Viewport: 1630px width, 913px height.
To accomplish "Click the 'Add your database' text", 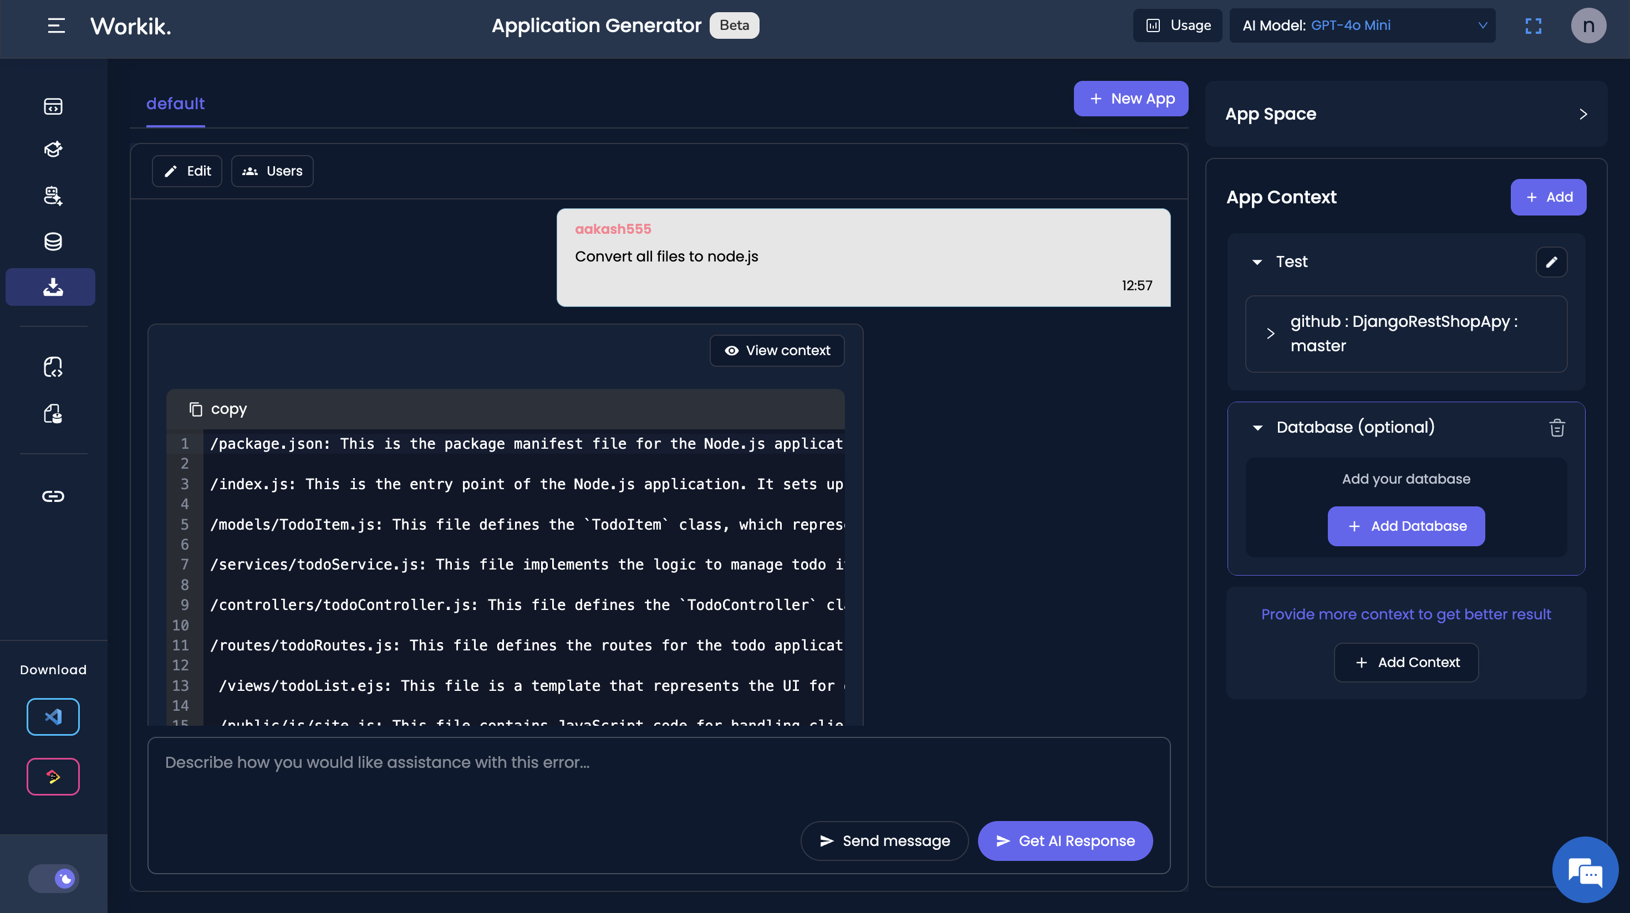I will pyautogui.click(x=1406, y=479).
